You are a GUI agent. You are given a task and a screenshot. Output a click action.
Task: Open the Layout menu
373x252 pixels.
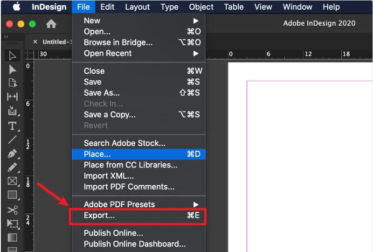(138, 7)
